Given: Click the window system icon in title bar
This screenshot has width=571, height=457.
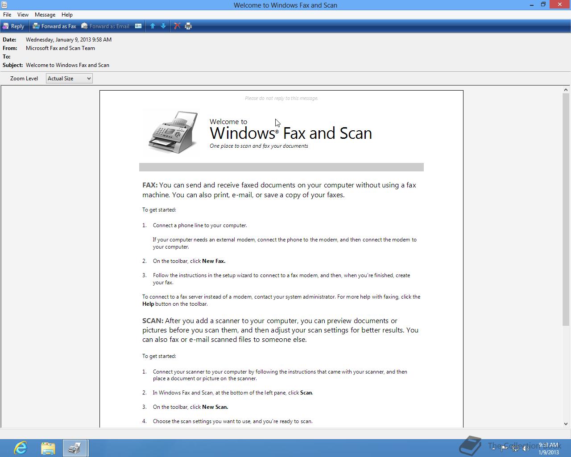Looking at the screenshot, I should (x=4, y=5).
